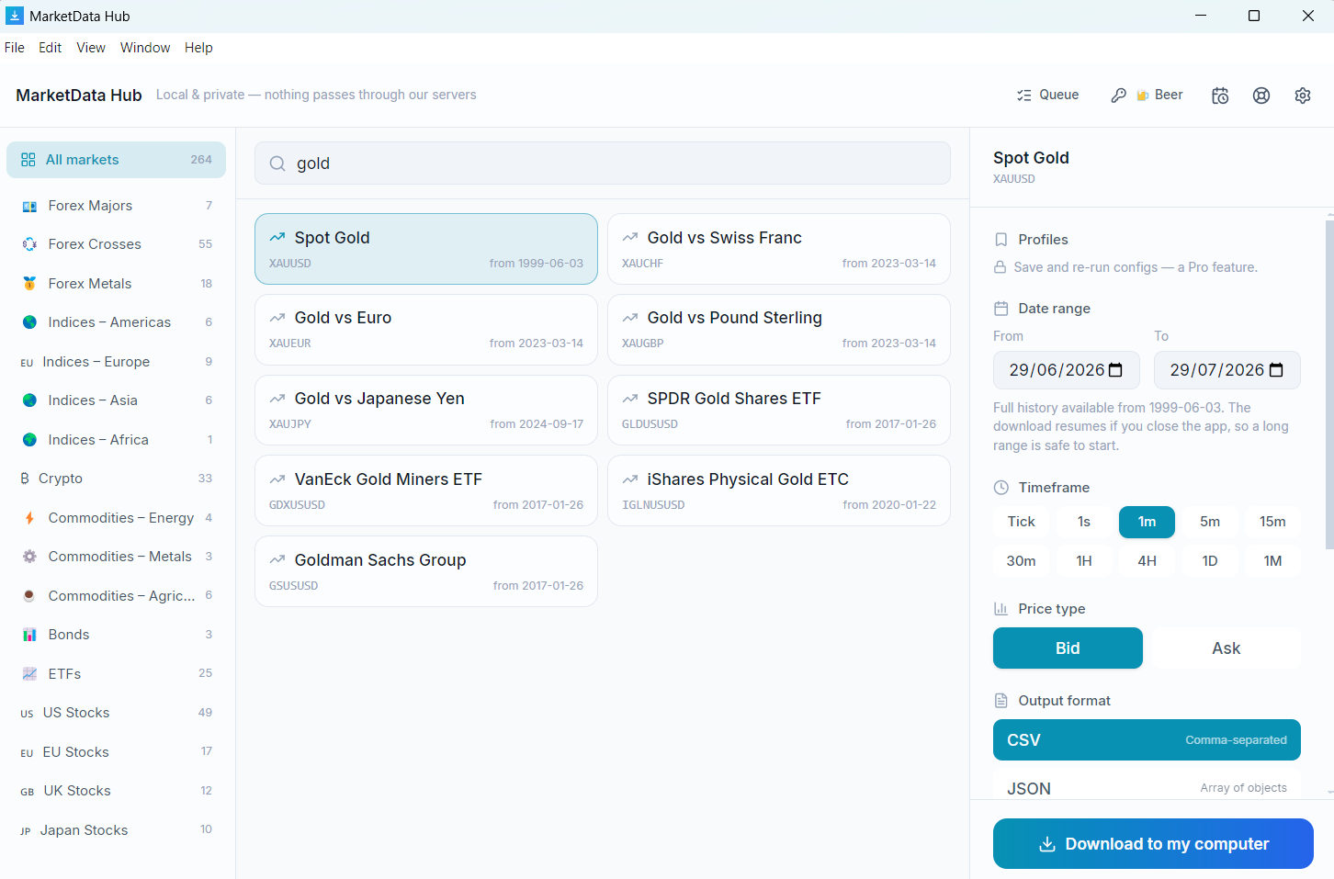1334x879 pixels.
Task: Click the Commodities – Energy lightning icon
Action: point(29,518)
